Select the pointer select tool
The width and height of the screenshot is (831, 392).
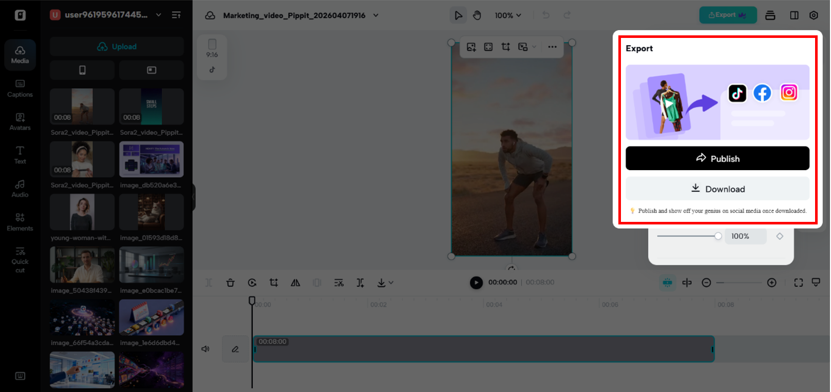tap(458, 15)
